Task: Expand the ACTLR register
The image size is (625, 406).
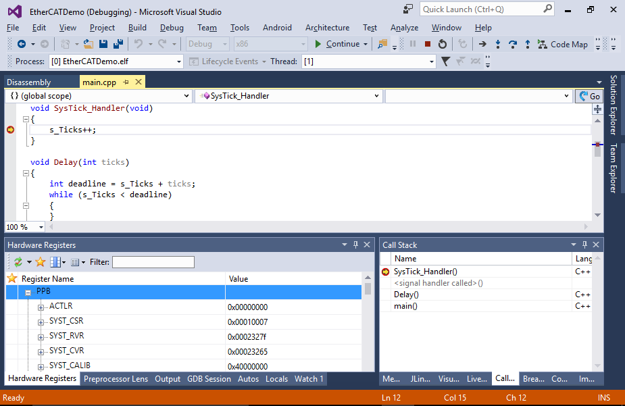Action: (x=41, y=307)
